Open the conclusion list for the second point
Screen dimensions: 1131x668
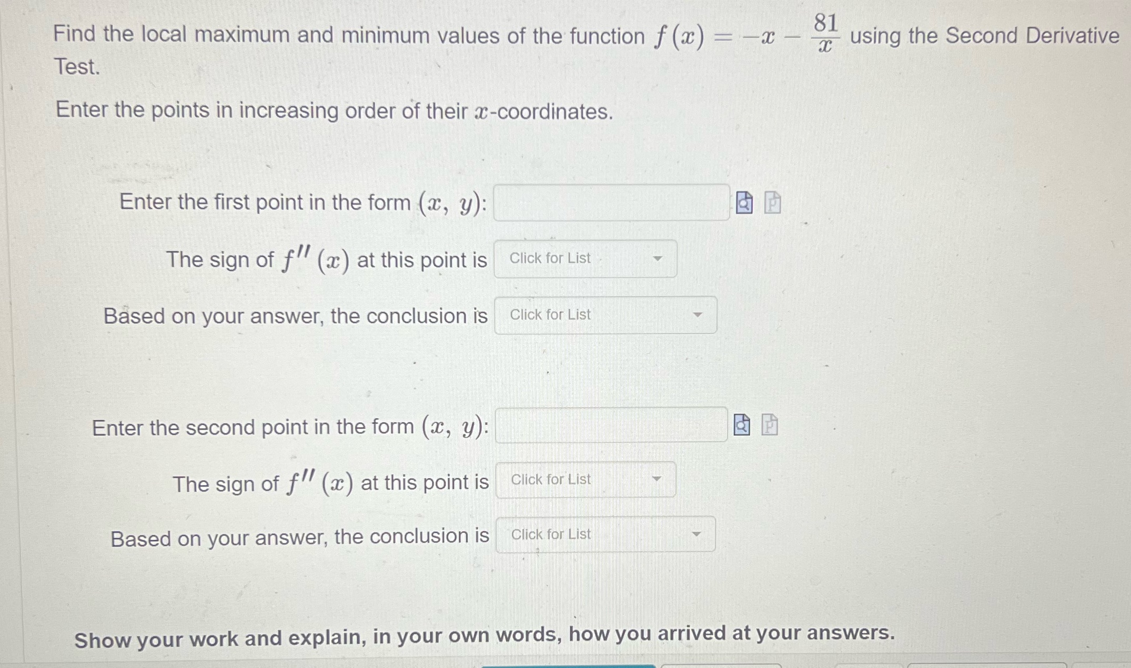[x=605, y=534]
